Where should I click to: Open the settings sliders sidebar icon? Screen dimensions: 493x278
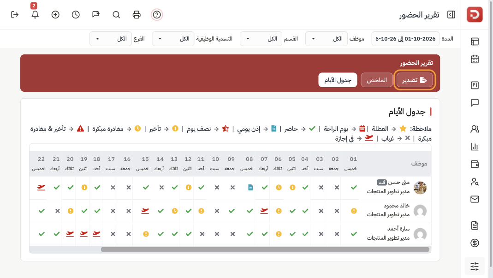tap(475, 266)
